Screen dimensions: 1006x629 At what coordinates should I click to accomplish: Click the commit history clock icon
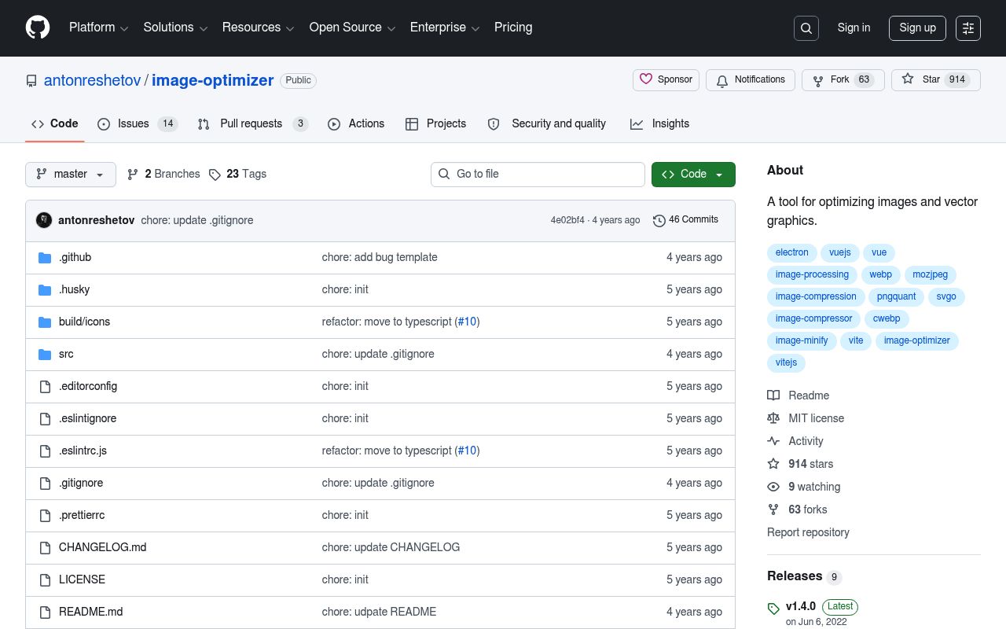[x=659, y=221]
